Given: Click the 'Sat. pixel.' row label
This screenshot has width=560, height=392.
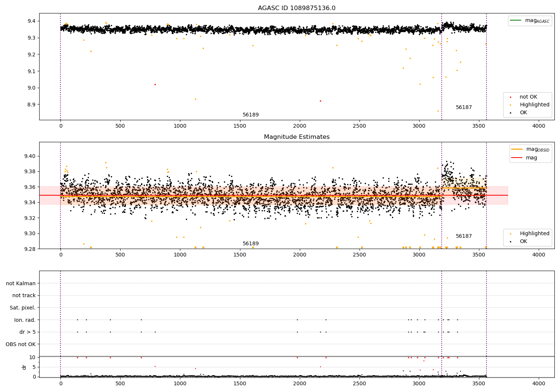Looking at the screenshot, I should [23, 308].
